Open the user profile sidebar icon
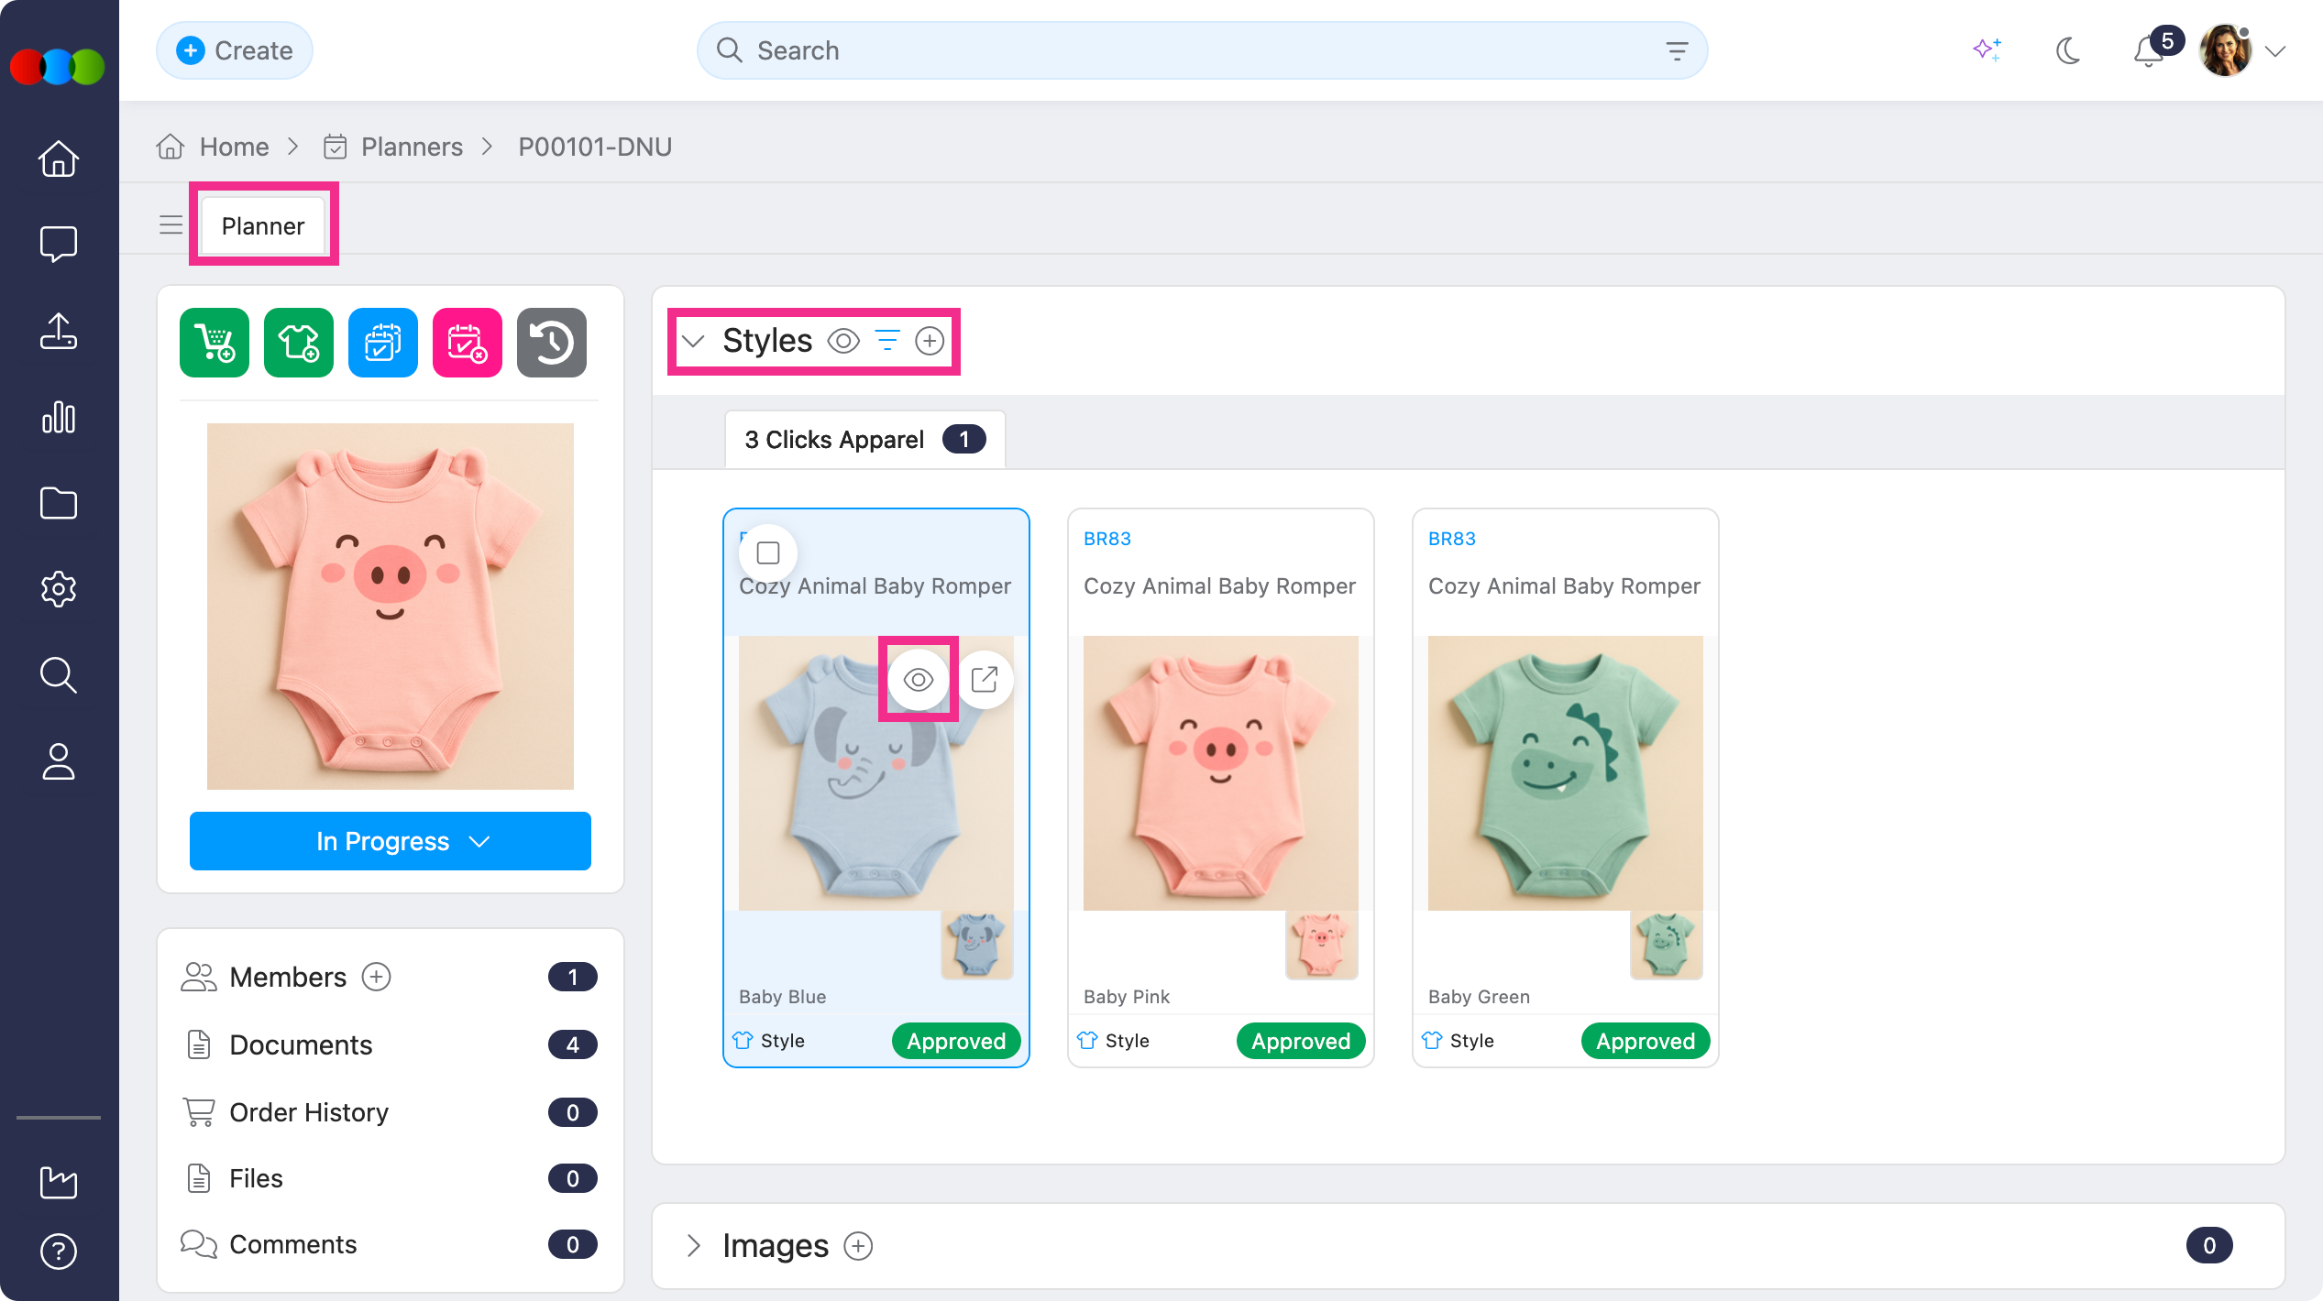The width and height of the screenshot is (2323, 1301). (x=59, y=761)
